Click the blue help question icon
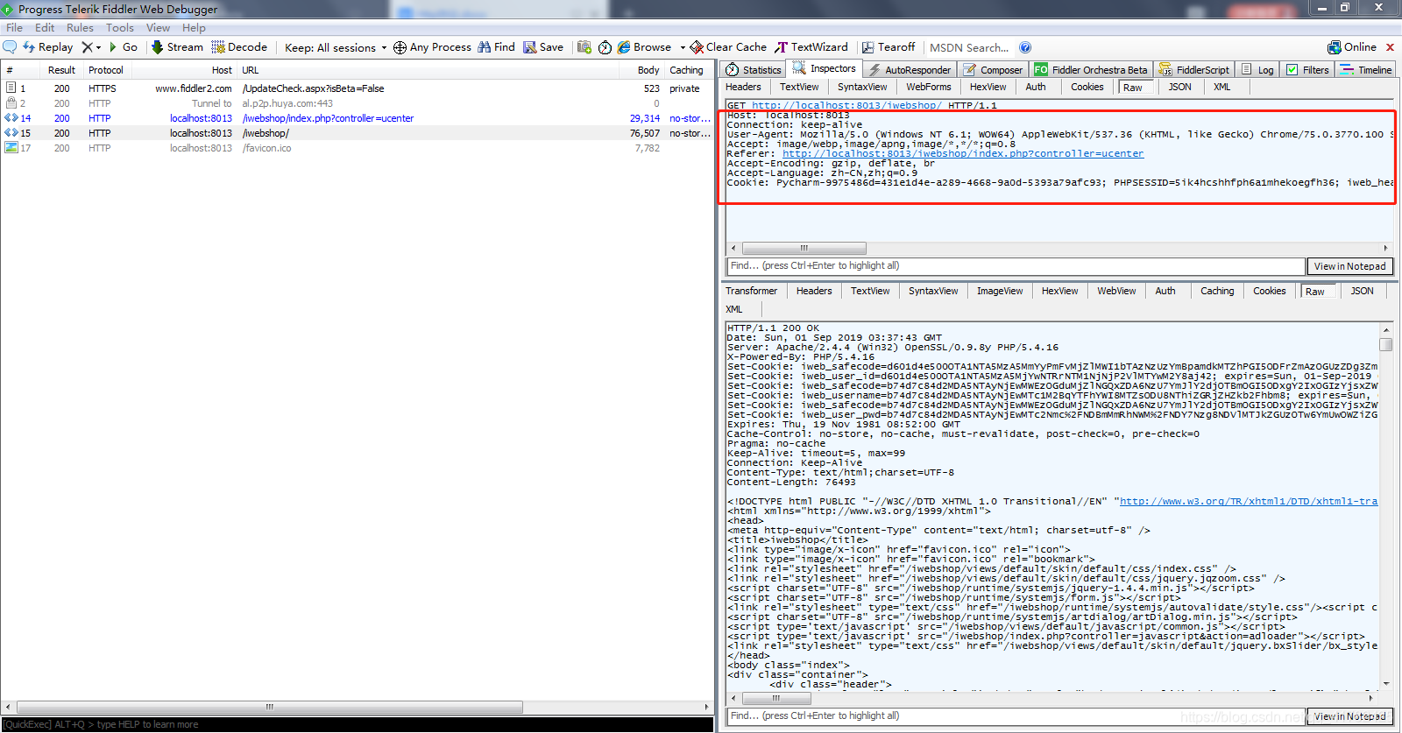 (x=1025, y=47)
